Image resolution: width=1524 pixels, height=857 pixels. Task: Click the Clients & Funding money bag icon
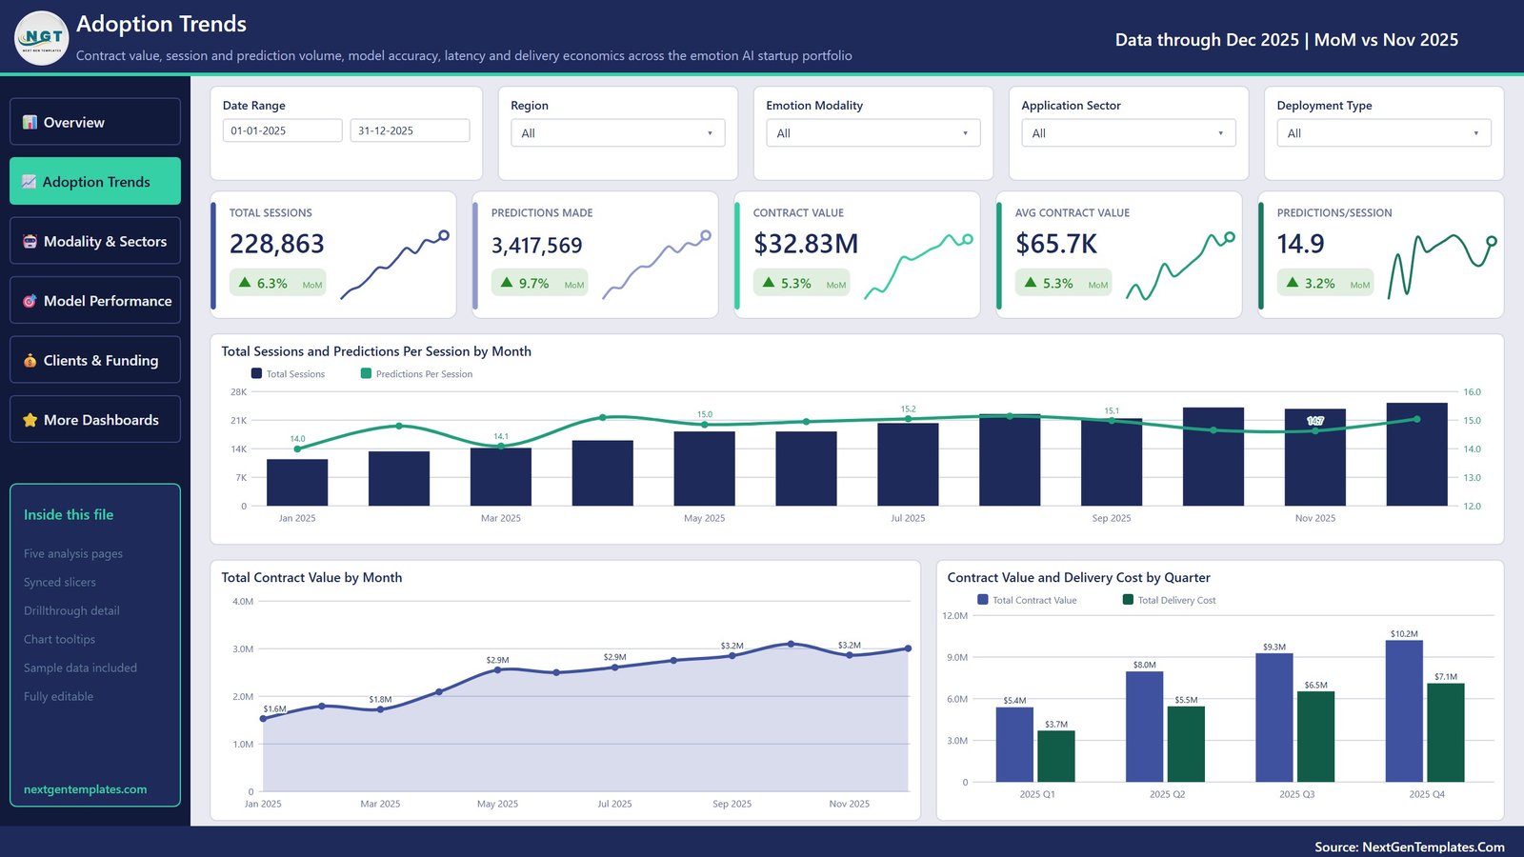[30, 360]
